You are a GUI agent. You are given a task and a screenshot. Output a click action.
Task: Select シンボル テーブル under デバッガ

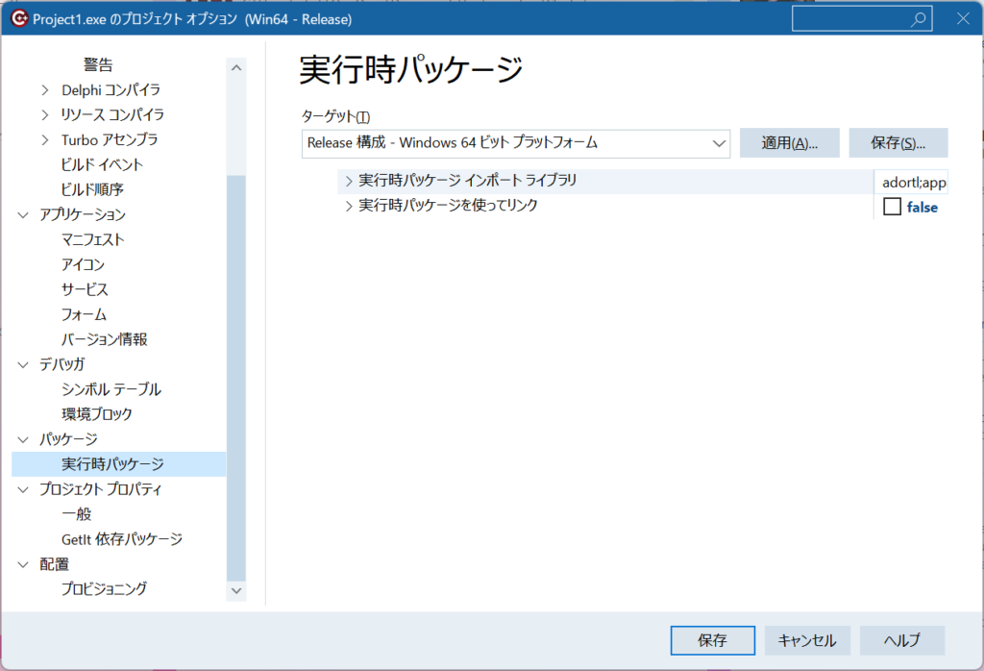[x=111, y=389]
